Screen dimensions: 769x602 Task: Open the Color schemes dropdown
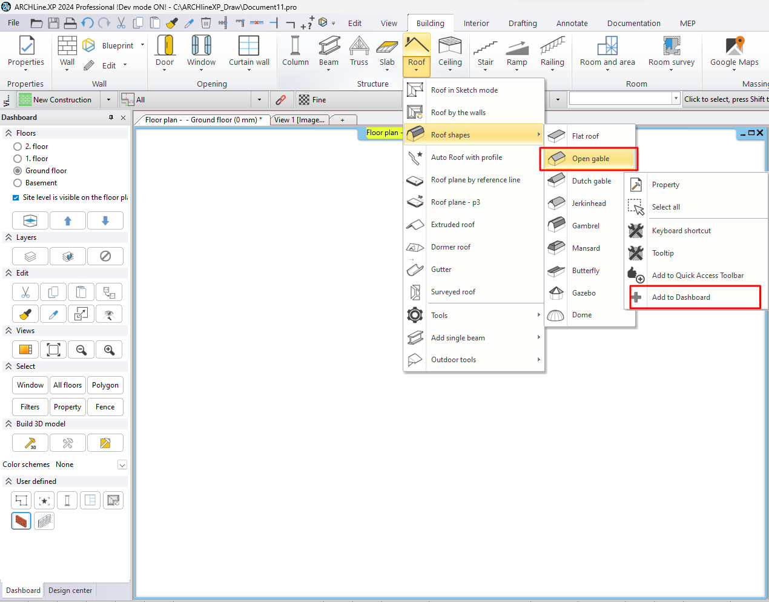click(122, 465)
